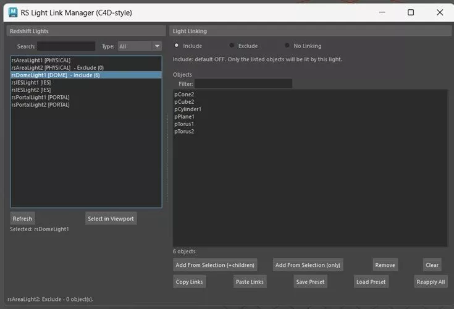Click the Load Preset button
The image size is (454, 309).
tap(371, 282)
